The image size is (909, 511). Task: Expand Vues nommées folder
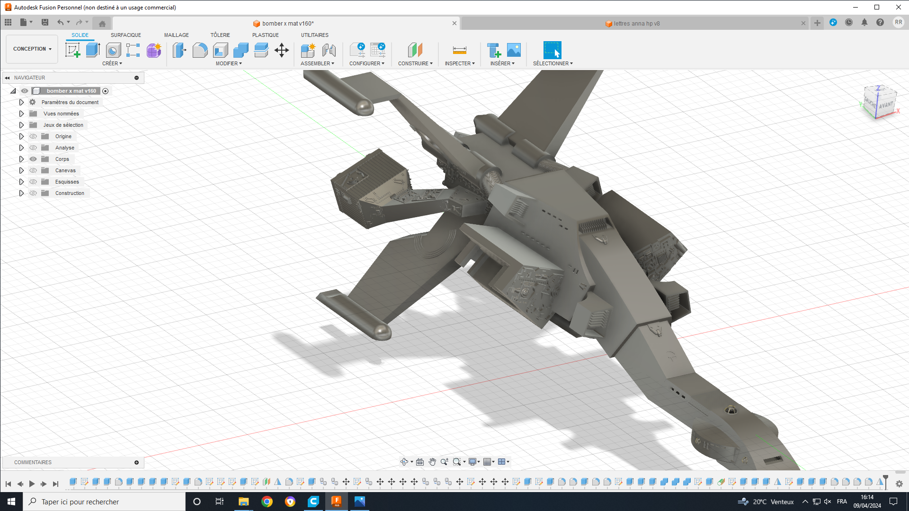[x=21, y=114]
